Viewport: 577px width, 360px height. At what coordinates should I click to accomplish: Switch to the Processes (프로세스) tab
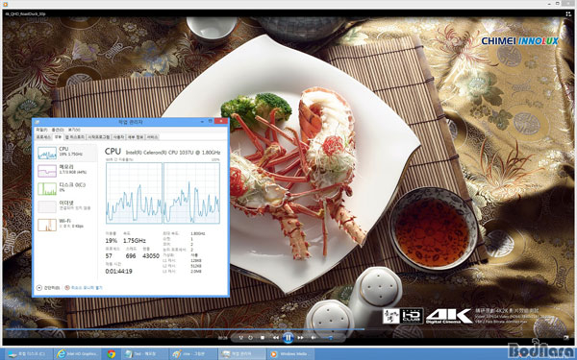point(43,137)
